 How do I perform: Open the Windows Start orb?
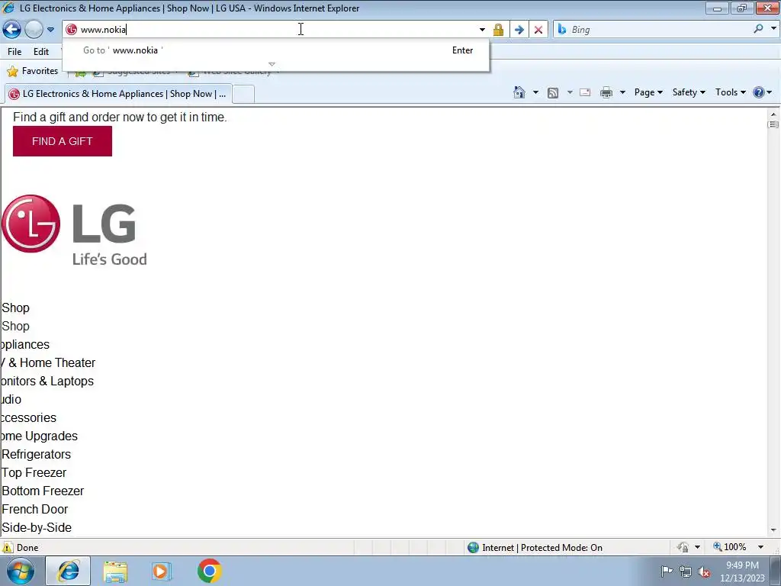[21, 571]
